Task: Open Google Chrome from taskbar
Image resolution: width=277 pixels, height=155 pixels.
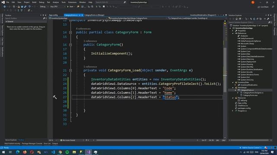Action: [60, 152]
